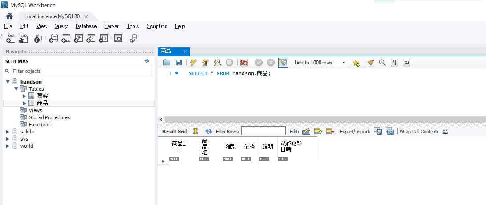486x205 pixels.
Task: Collapse the Tables node
Action: coord(16,89)
